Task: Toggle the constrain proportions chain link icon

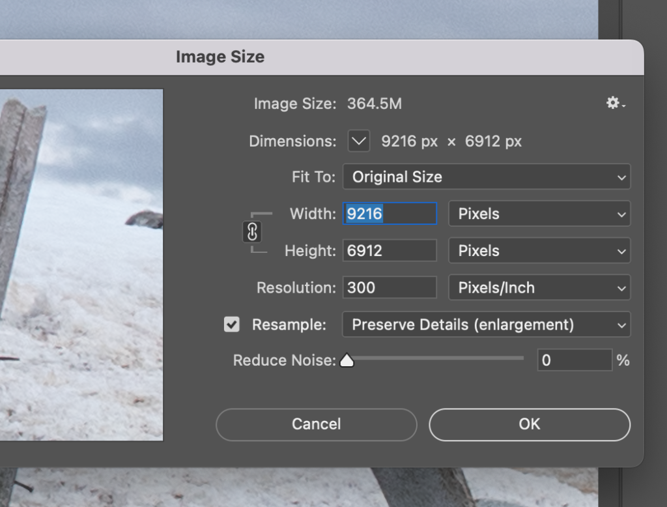Action: (252, 232)
